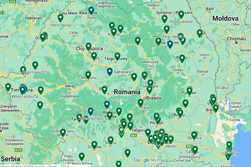251x167 pixels.
Task: Open the green pin at Târgu Mureș
Action: [117, 57]
